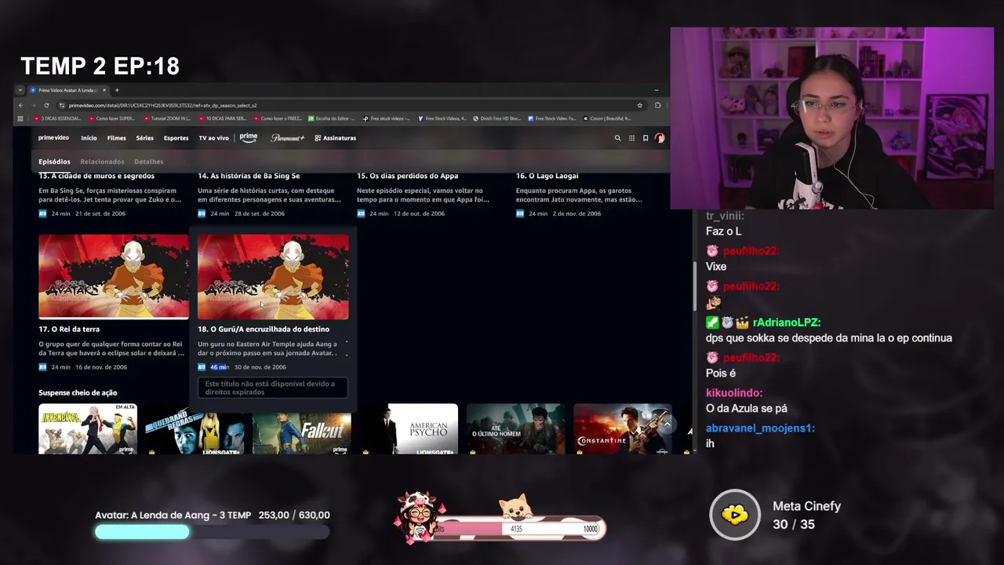Open the 'Como fazer SUPER' bookmark
Viewport: 1004px width, 565px height.
(111, 118)
